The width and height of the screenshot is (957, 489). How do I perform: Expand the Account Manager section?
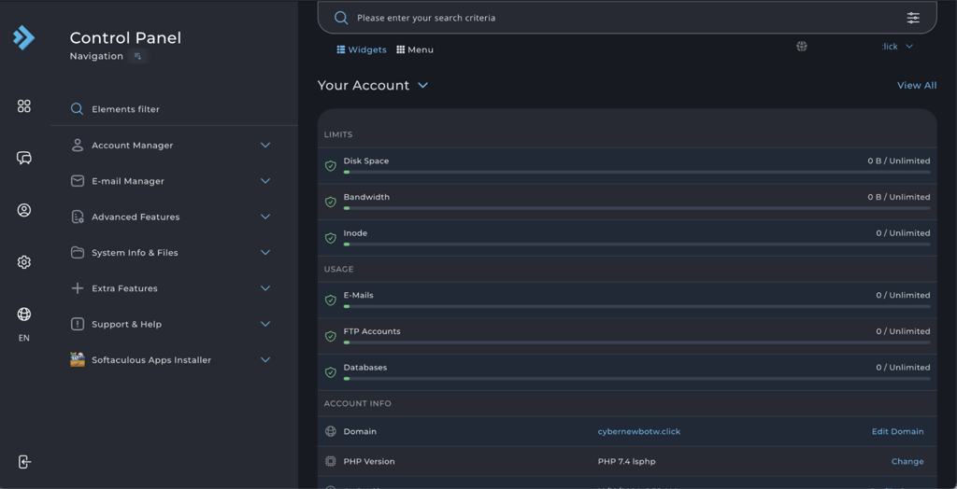pos(265,146)
